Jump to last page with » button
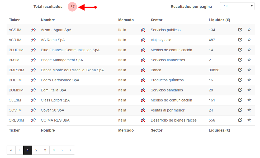Image resolution: width=260 pixels, height=158 pixels. click(70, 150)
